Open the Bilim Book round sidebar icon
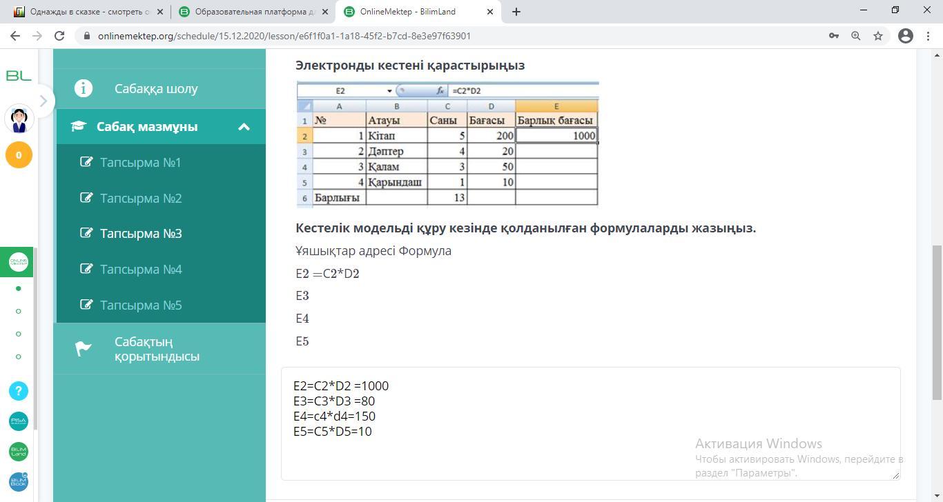This screenshot has height=502, width=943. tap(19, 482)
